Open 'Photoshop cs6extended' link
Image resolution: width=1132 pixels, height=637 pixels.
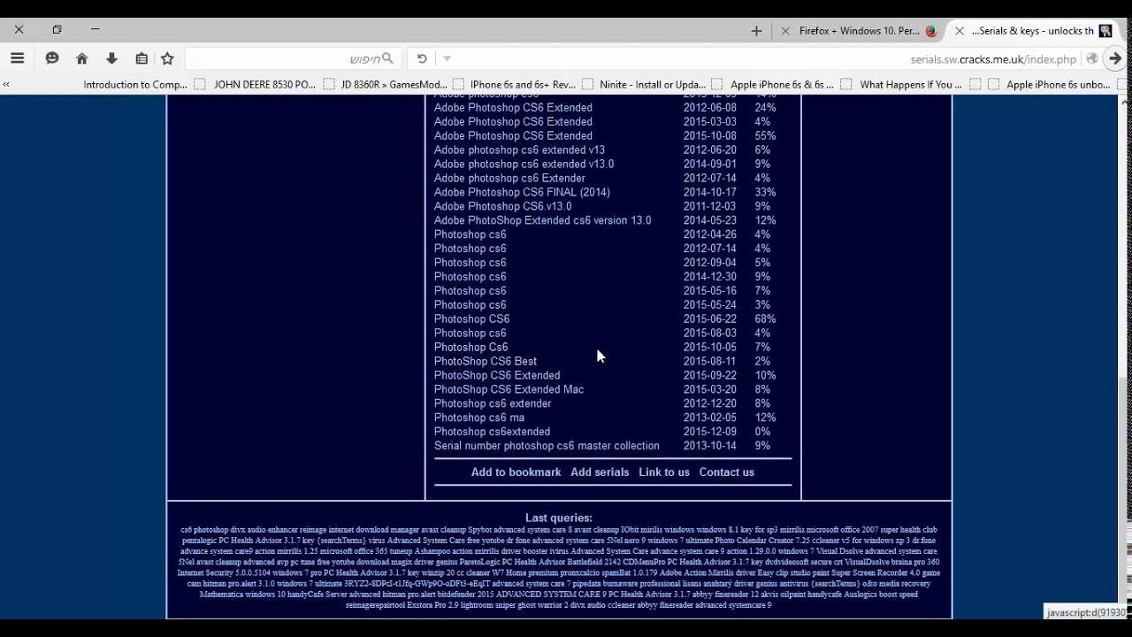pyautogui.click(x=492, y=433)
